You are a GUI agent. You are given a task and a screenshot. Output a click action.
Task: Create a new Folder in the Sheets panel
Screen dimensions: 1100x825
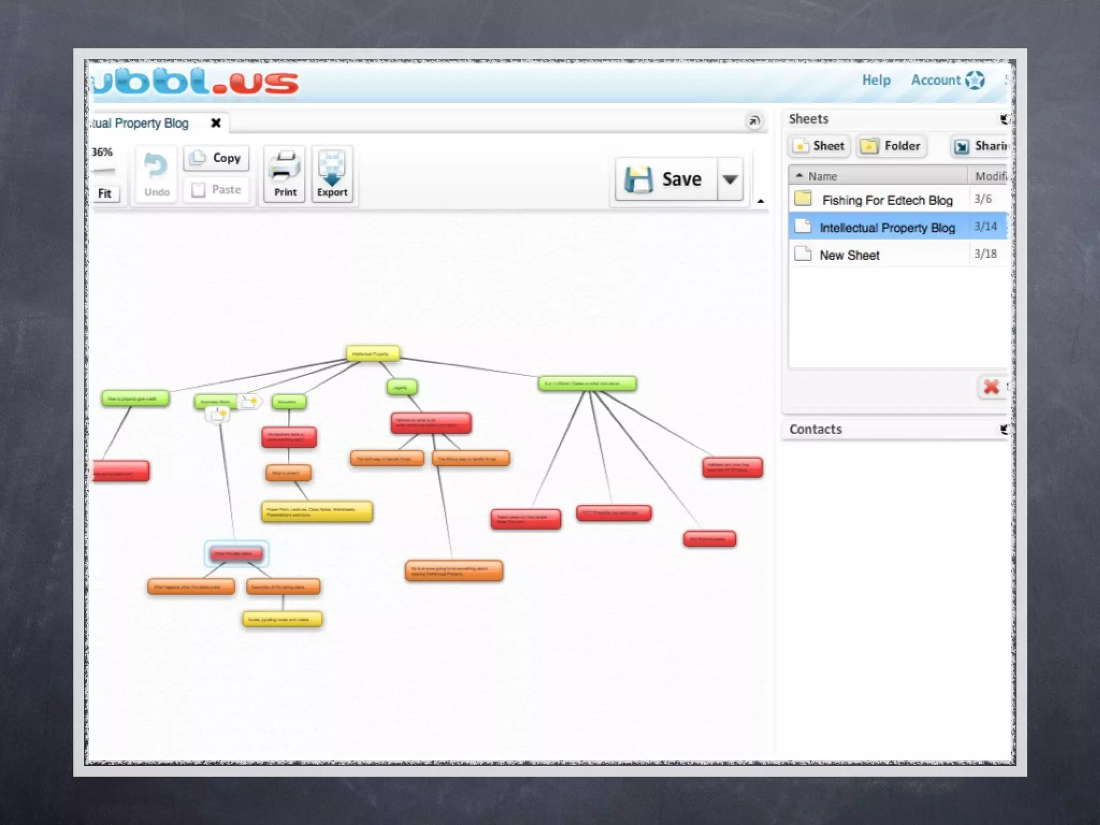coord(891,146)
